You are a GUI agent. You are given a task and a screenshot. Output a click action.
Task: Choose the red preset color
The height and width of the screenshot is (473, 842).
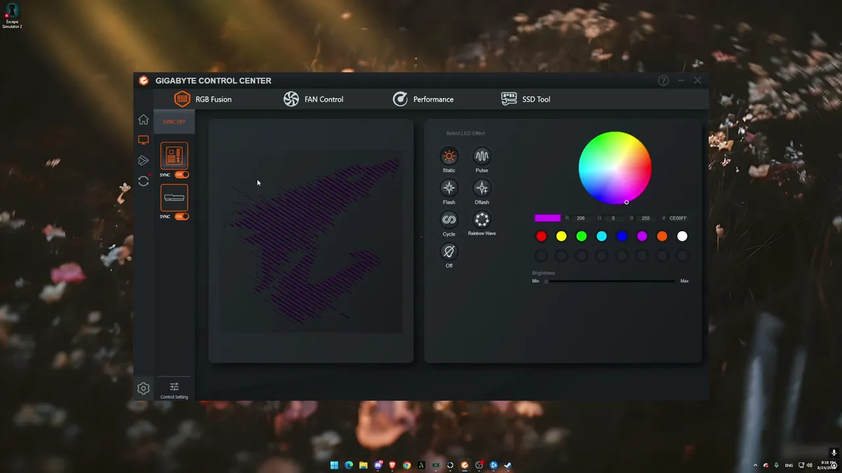tap(541, 236)
